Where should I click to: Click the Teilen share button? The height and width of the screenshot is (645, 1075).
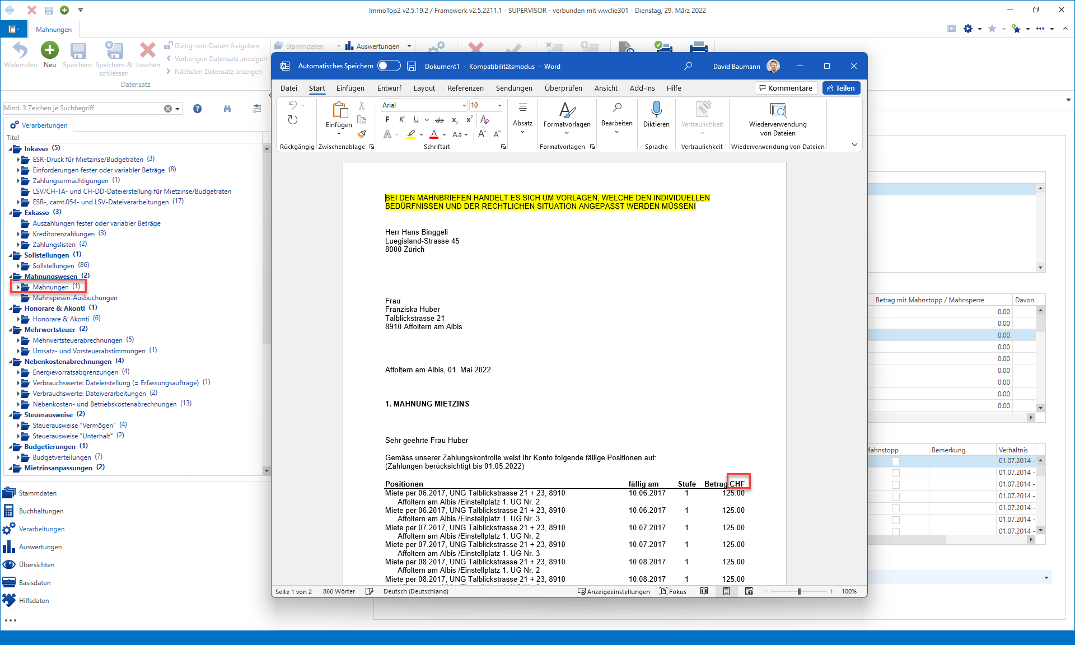click(x=841, y=88)
